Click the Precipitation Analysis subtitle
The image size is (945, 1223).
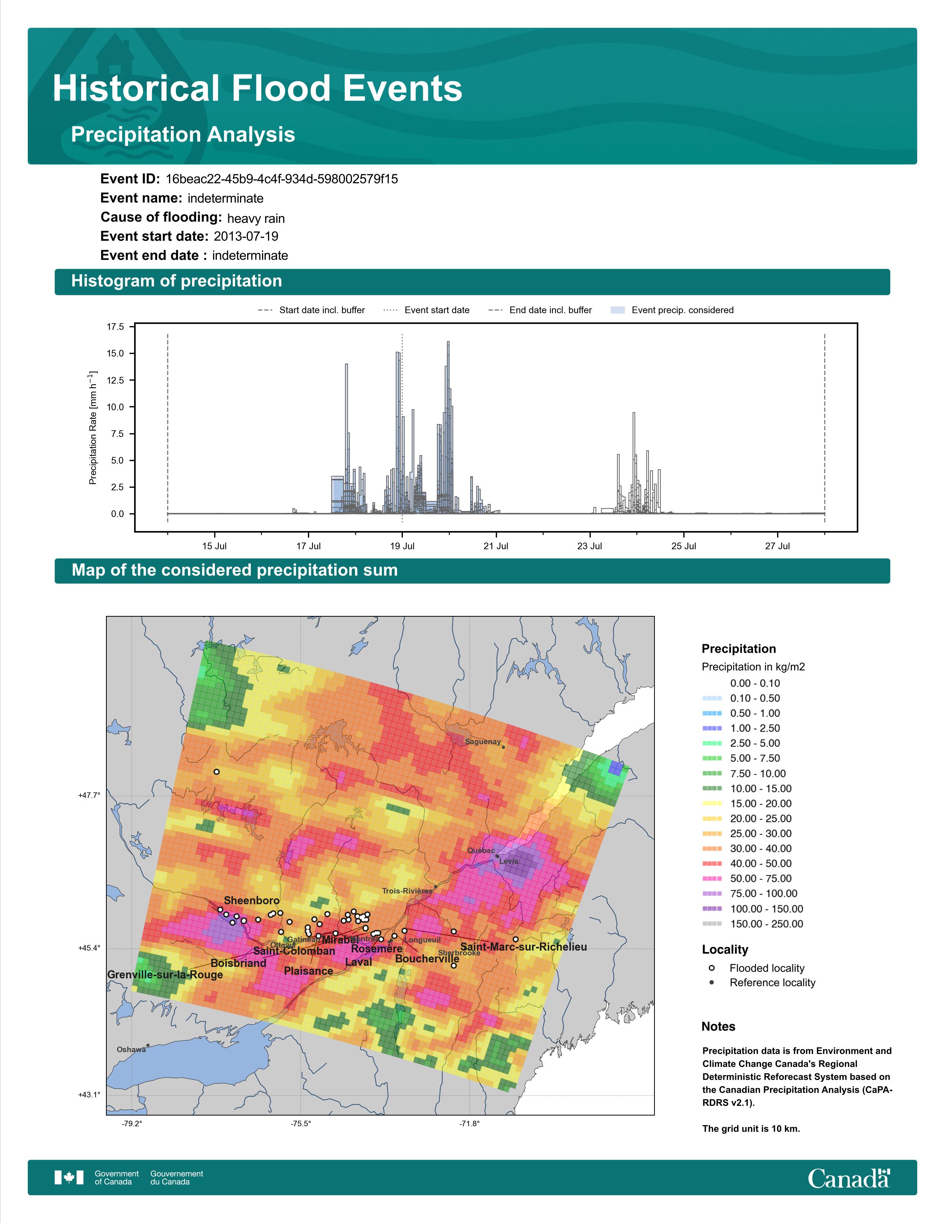pos(183,135)
